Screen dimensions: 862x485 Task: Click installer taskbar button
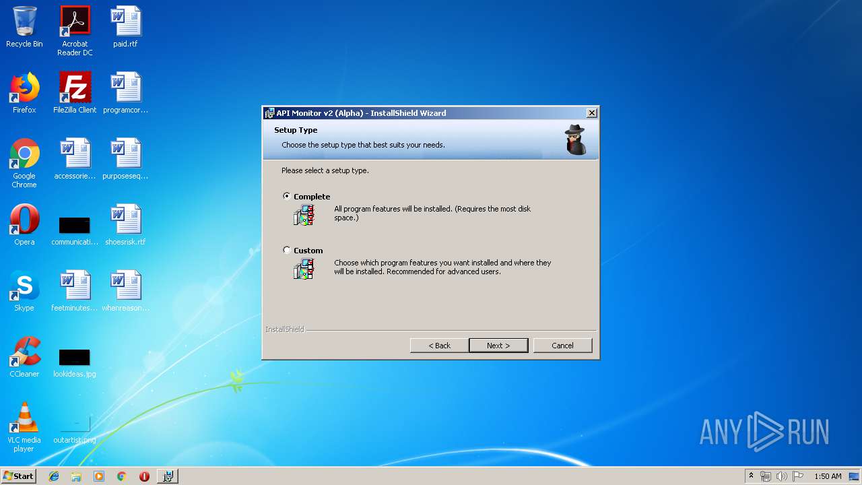[168, 476]
